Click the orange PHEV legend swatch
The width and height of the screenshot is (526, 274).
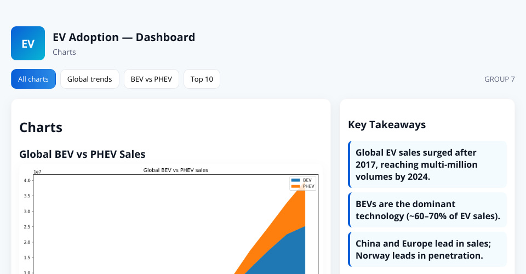295,186
